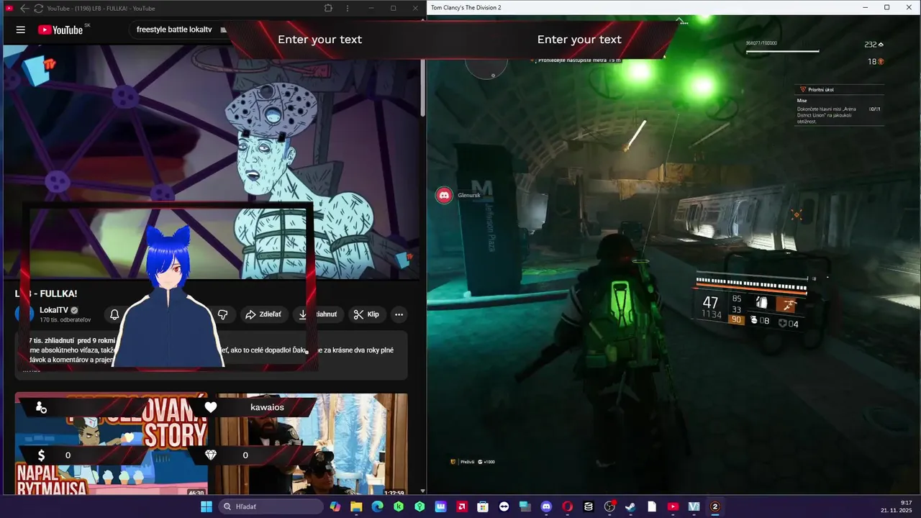Open the AMD Software taskbar icon

(462, 506)
